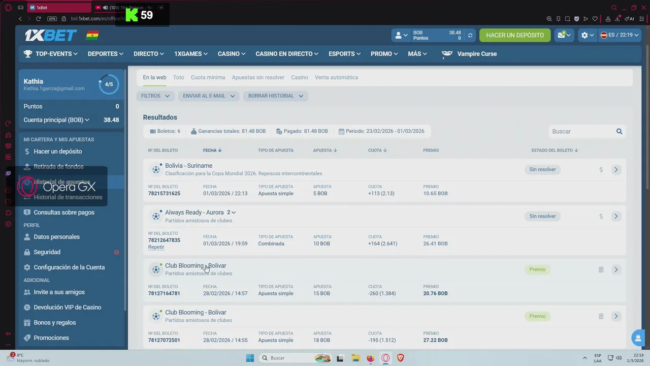Image resolution: width=650 pixels, height=366 pixels.
Task: Expand the DEPORTES menu
Action: (x=106, y=54)
